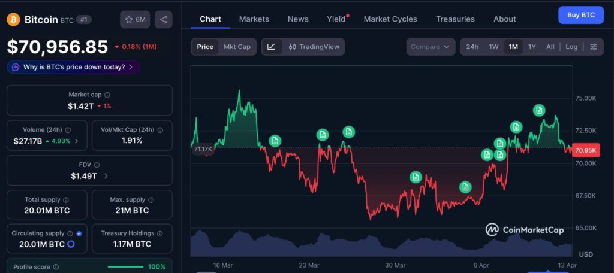This screenshot has height=273, width=614.
Task: Show info for Profile score
Action: coord(56,267)
